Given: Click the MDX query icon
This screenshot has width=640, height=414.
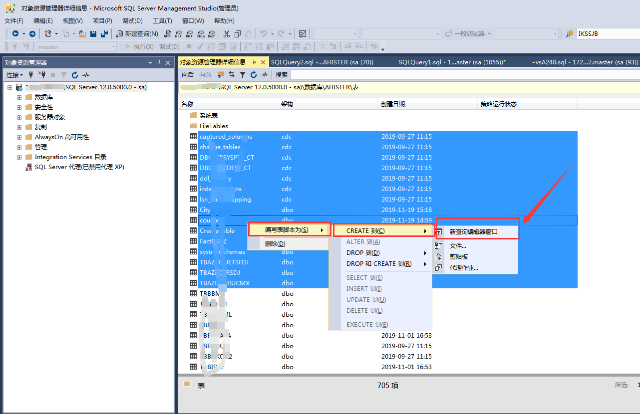Looking at the screenshot, I should [179, 34].
